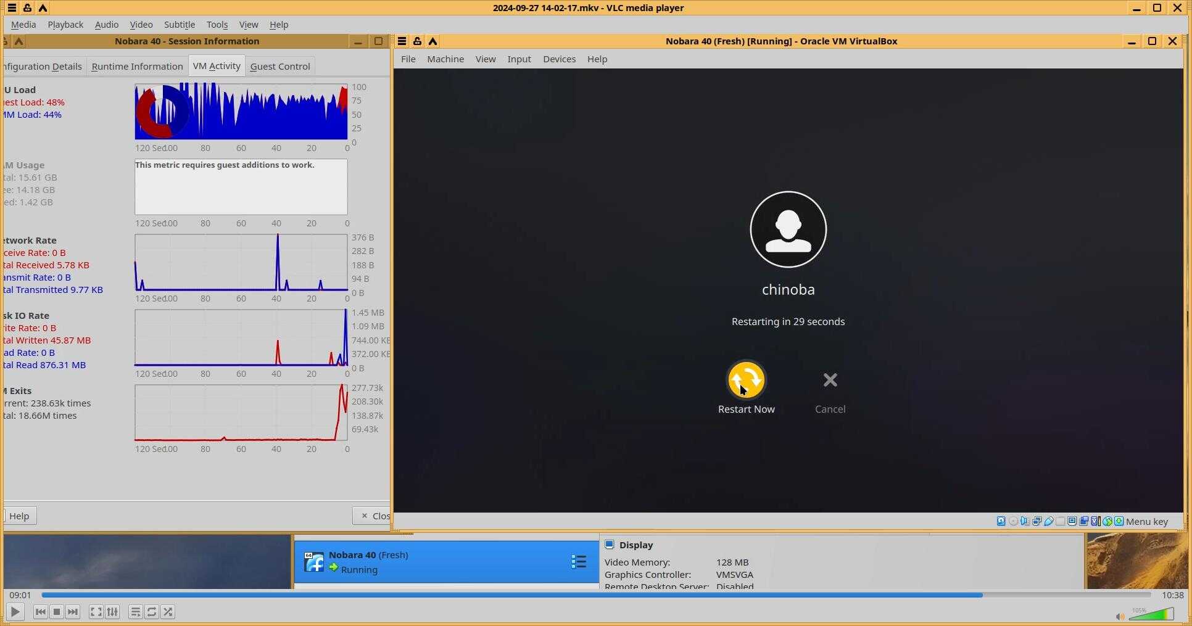Image resolution: width=1192 pixels, height=626 pixels.
Task: Open VLC Help menu
Action: (x=279, y=25)
